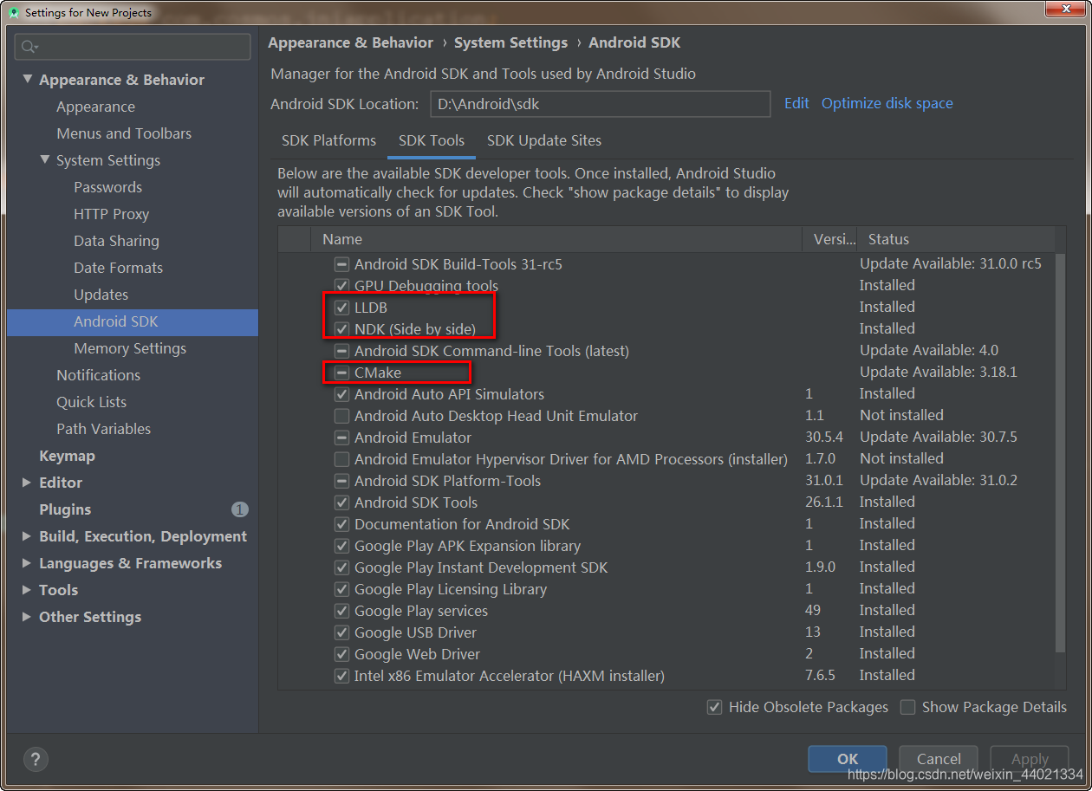Click the search magnifier icon in sidebar
Image resolution: width=1092 pixels, height=791 pixels.
30,47
